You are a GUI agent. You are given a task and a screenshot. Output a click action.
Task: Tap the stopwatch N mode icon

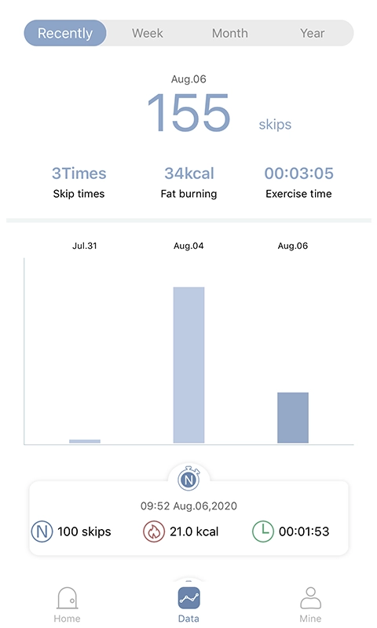(x=188, y=478)
